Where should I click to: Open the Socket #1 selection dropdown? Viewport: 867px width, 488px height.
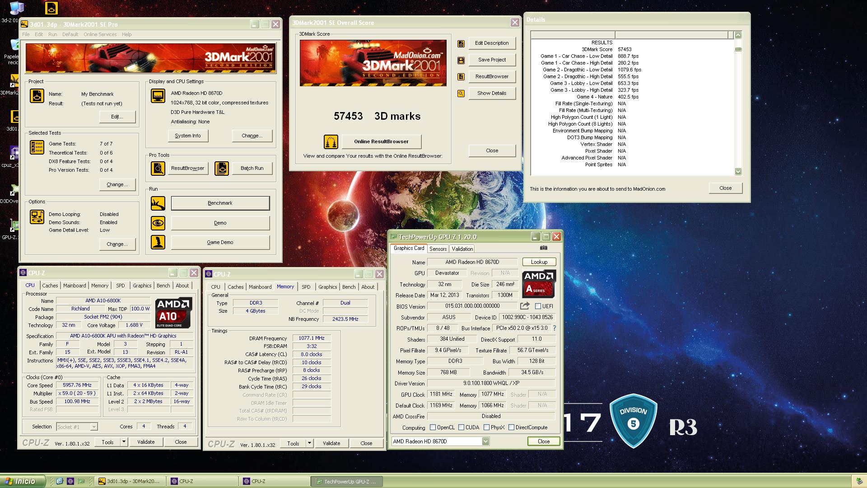[94, 427]
